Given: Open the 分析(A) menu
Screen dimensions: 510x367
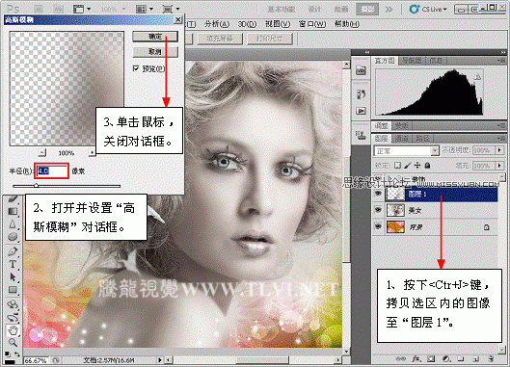Looking at the screenshot, I should point(217,24).
